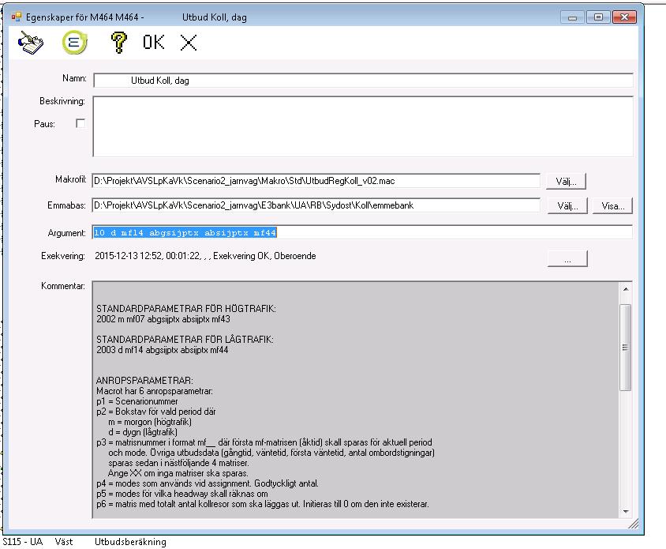Confirm with the OK toolbar button
This screenshot has width=666, height=549.
(x=153, y=42)
